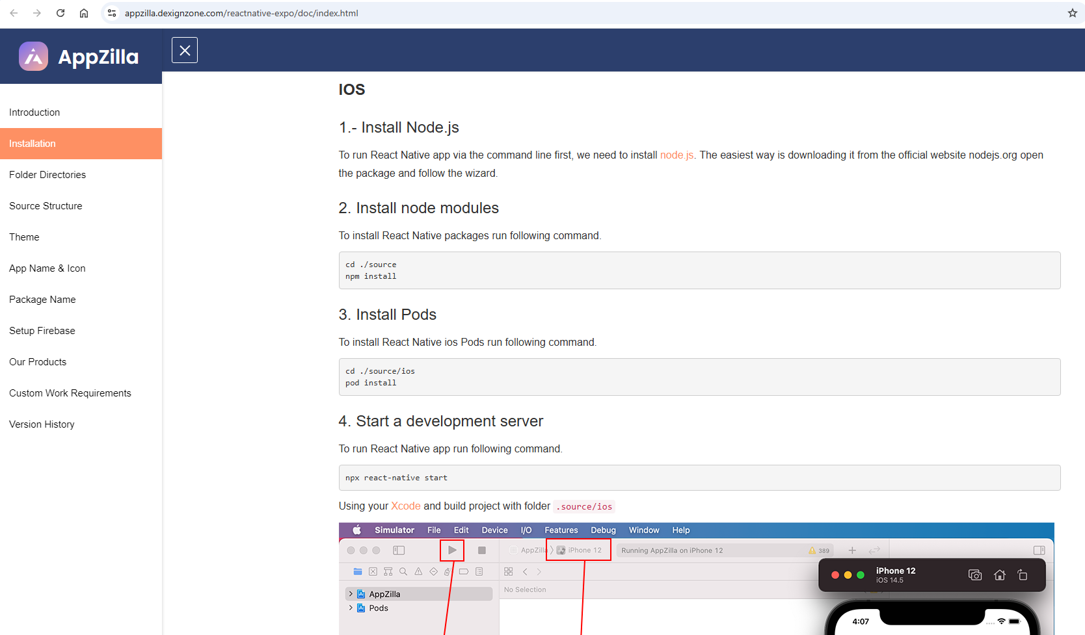Follow the node.js hyperlink

676,155
